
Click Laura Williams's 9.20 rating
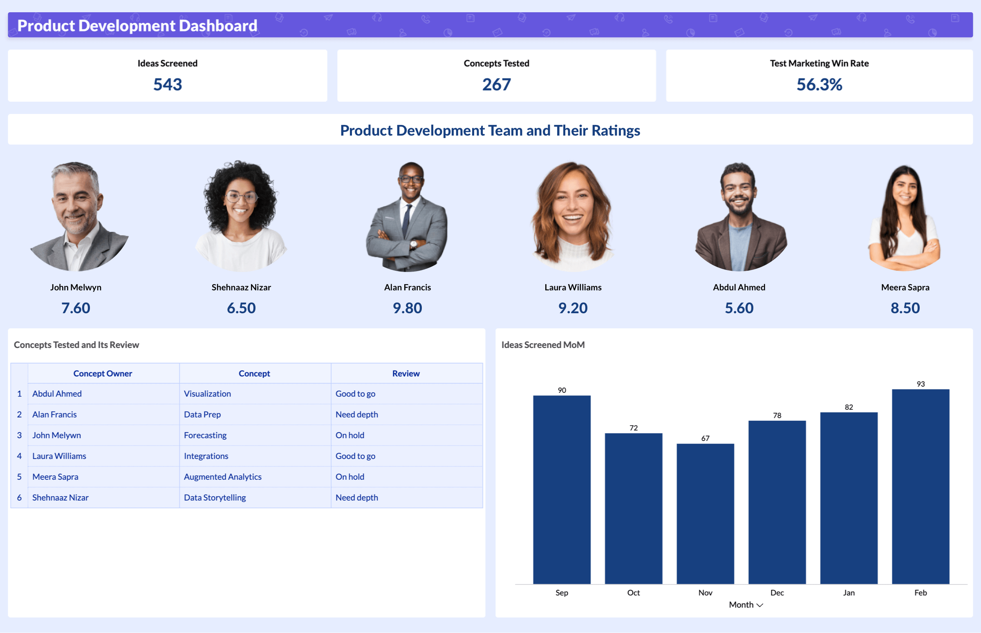[x=573, y=308]
